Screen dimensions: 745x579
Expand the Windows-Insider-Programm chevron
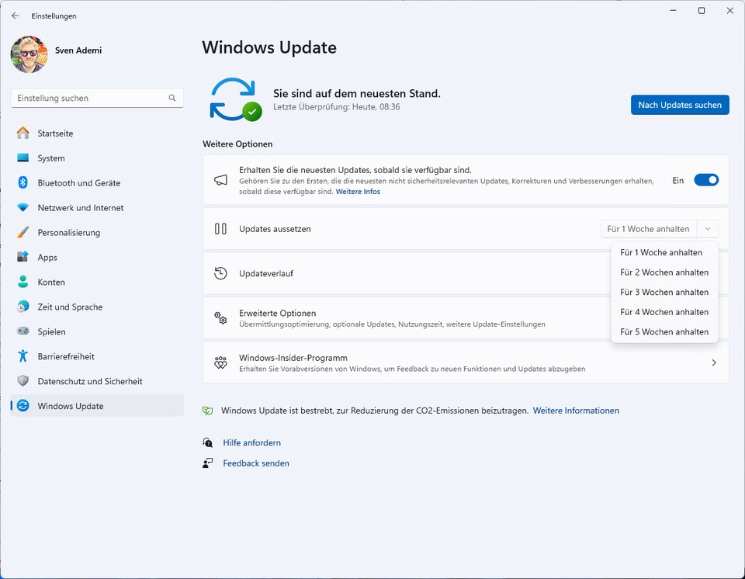(713, 362)
